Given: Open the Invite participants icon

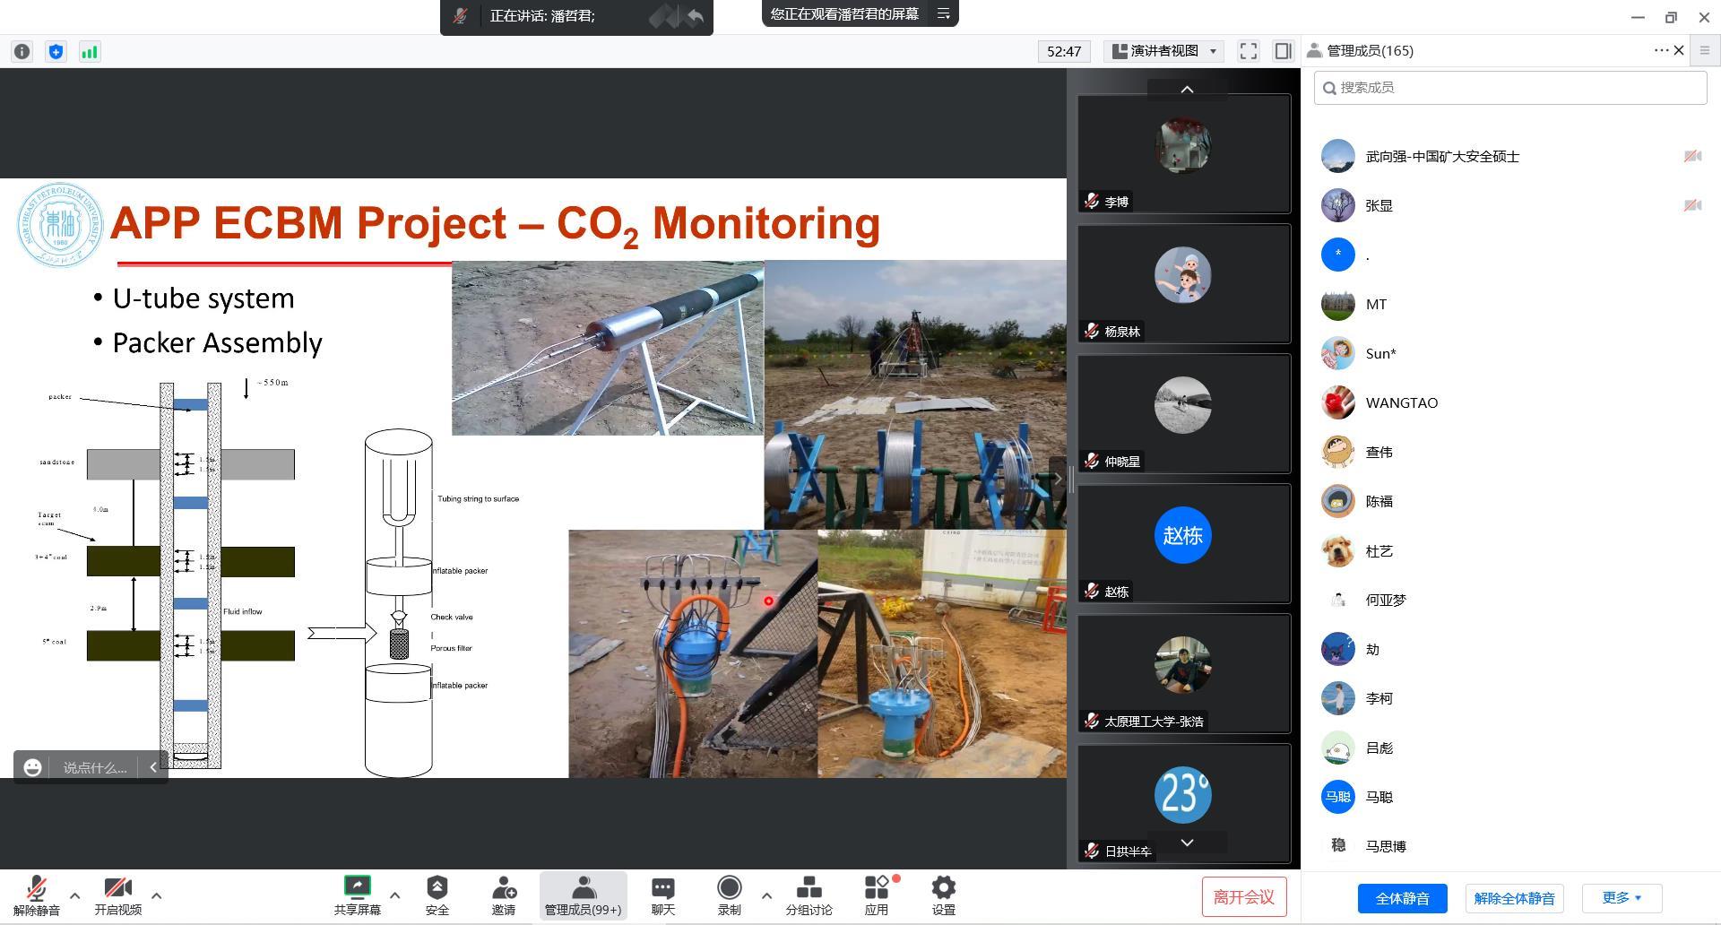Looking at the screenshot, I should coord(503,895).
